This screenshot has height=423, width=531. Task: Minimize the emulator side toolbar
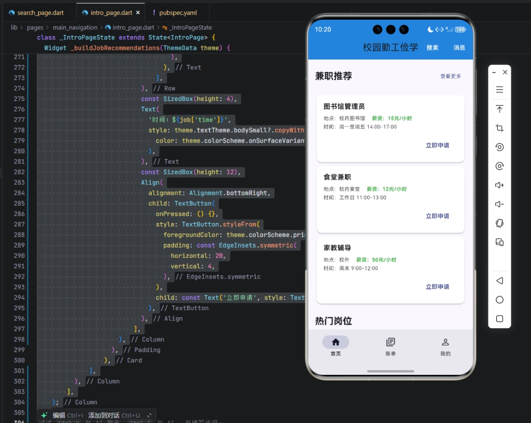click(x=494, y=72)
